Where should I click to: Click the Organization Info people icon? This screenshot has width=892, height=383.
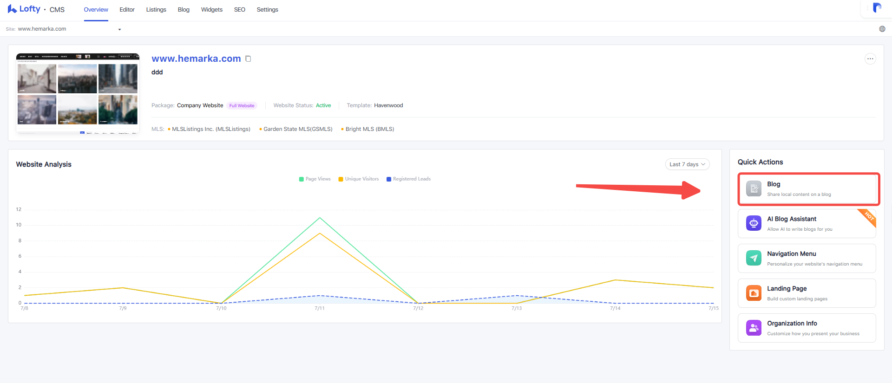(x=754, y=328)
